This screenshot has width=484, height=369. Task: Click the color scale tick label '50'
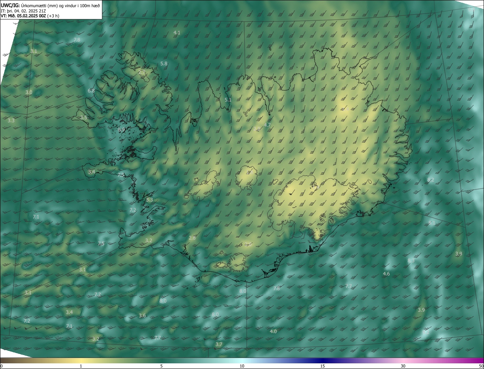tap(481, 366)
